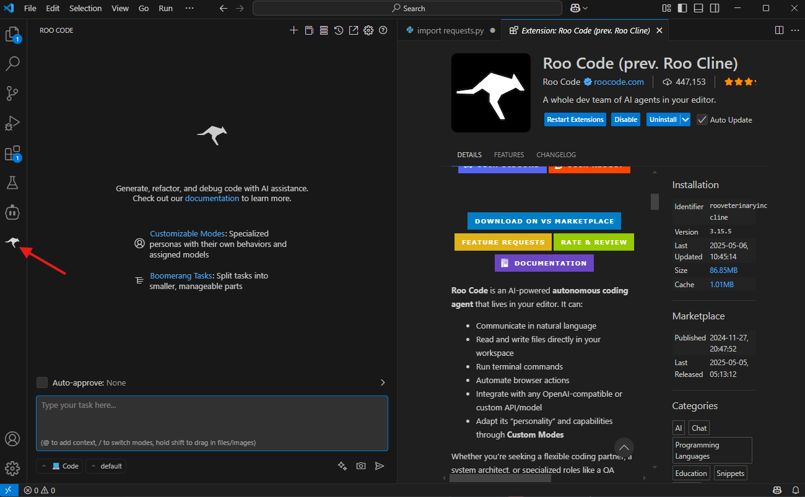
Task: Toggle the Auto Update checkbox
Action: pyautogui.click(x=702, y=119)
